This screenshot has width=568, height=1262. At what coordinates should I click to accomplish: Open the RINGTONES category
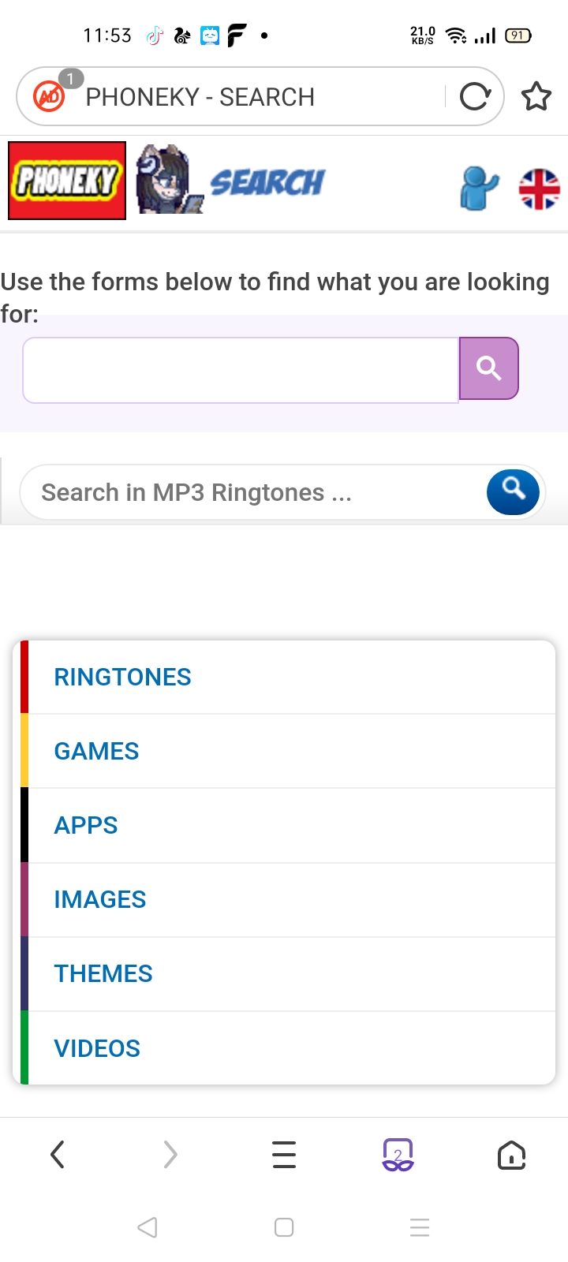(x=123, y=677)
